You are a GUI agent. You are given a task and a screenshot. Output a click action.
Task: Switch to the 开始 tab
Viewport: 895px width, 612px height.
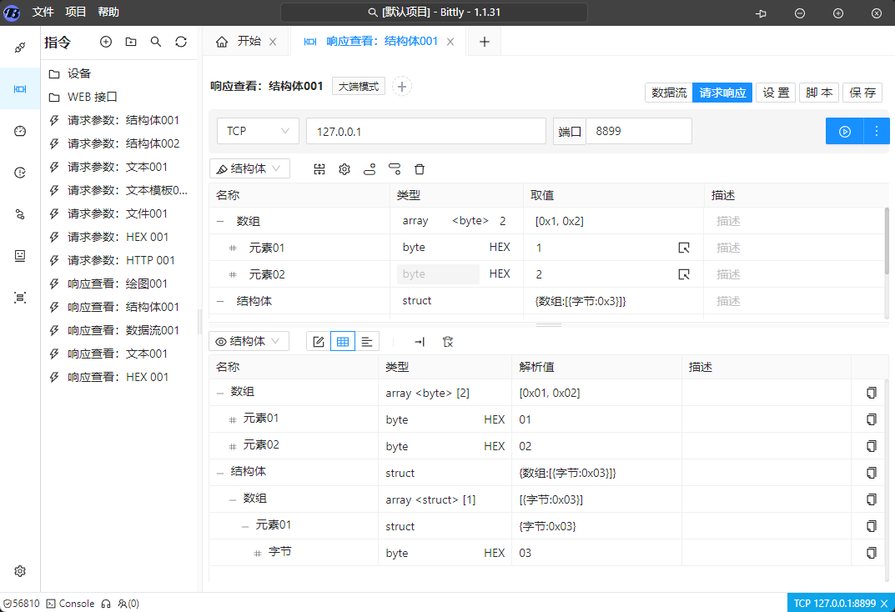click(245, 42)
